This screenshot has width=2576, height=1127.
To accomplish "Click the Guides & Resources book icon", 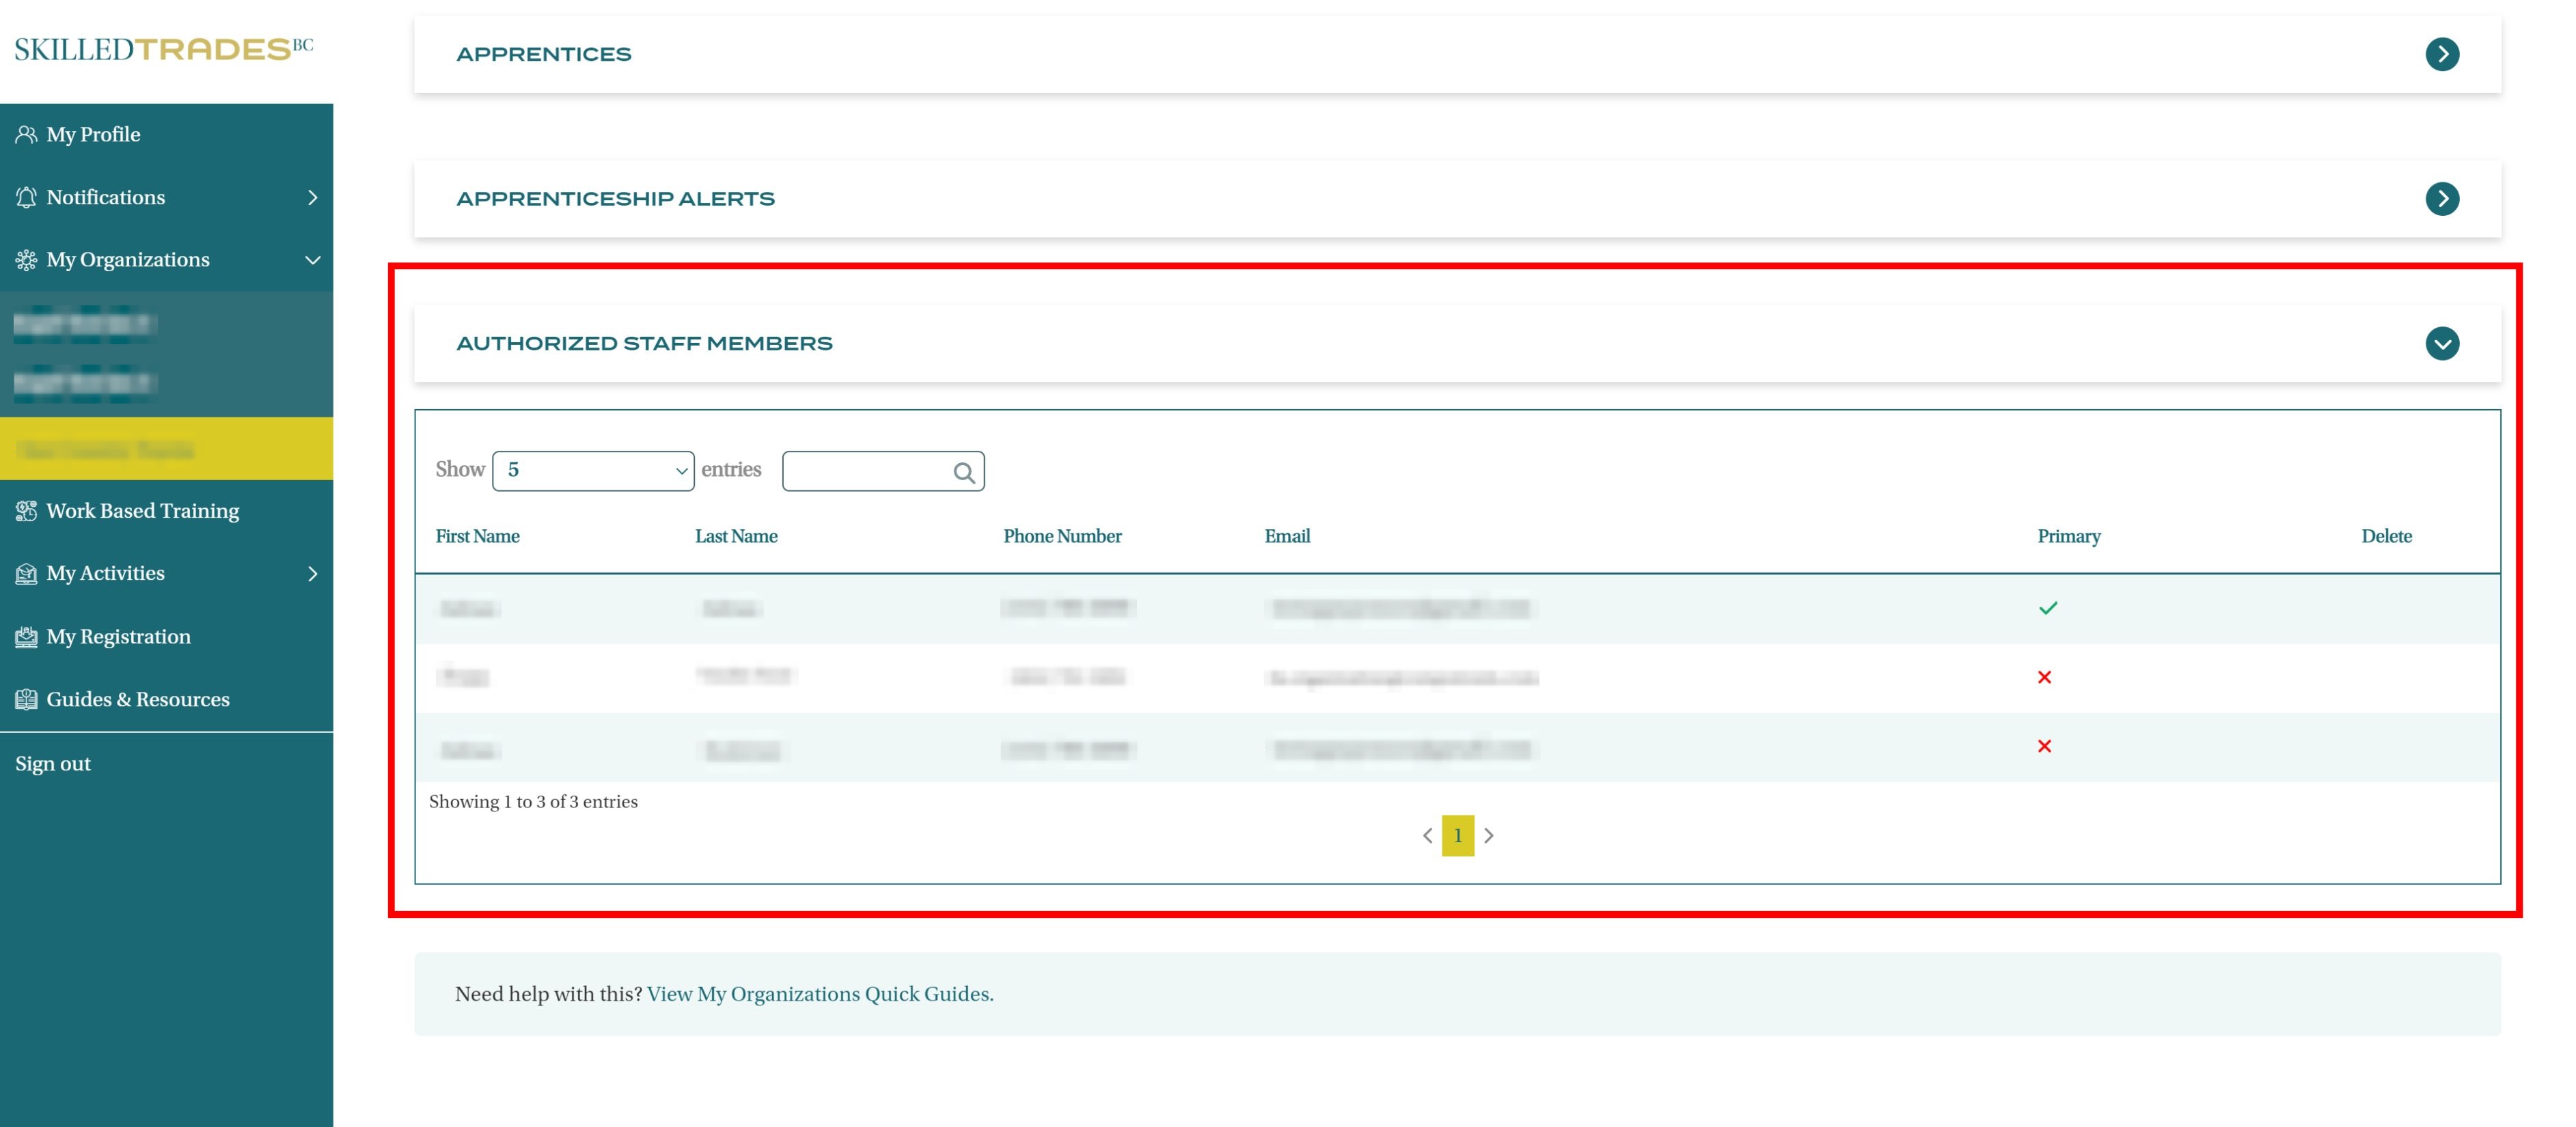I will (x=26, y=700).
